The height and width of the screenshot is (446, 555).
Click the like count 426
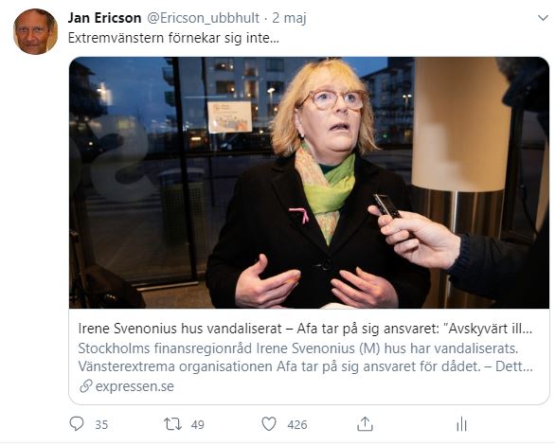tap(297, 424)
